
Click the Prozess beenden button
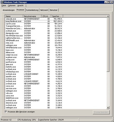(101, 112)
